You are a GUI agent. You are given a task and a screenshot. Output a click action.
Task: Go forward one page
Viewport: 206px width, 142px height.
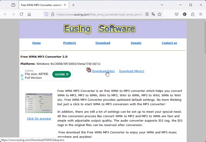13,14
